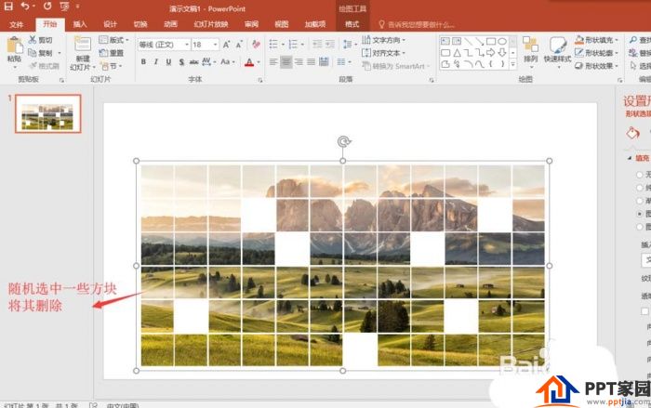The width and height of the screenshot is (651, 408).
Task: Apply strikethrough to text
Action: click(x=193, y=62)
